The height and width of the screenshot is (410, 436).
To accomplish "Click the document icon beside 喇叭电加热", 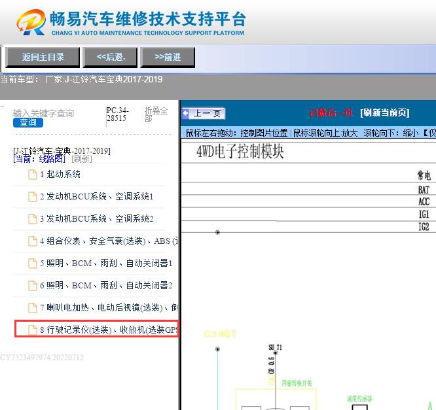I will click(x=33, y=308).
